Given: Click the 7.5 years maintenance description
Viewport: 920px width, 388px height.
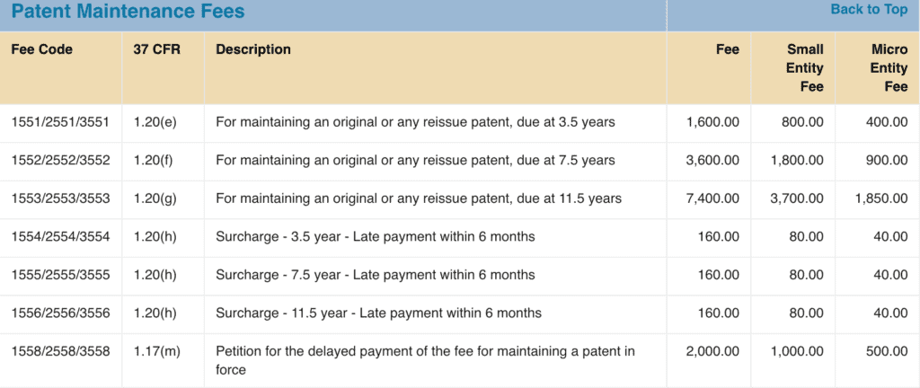Looking at the screenshot, I should click(415, 160).
